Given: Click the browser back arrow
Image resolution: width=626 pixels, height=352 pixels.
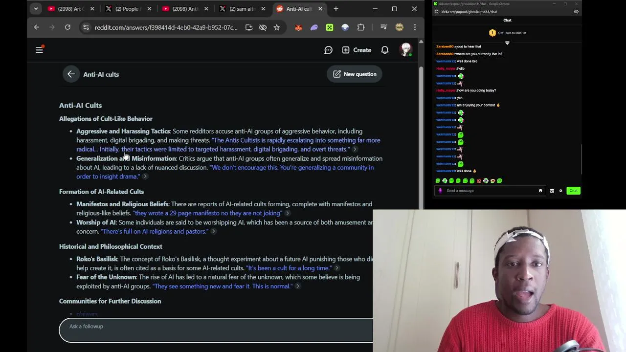Looking at the screenshot, I should coord(37,27).
